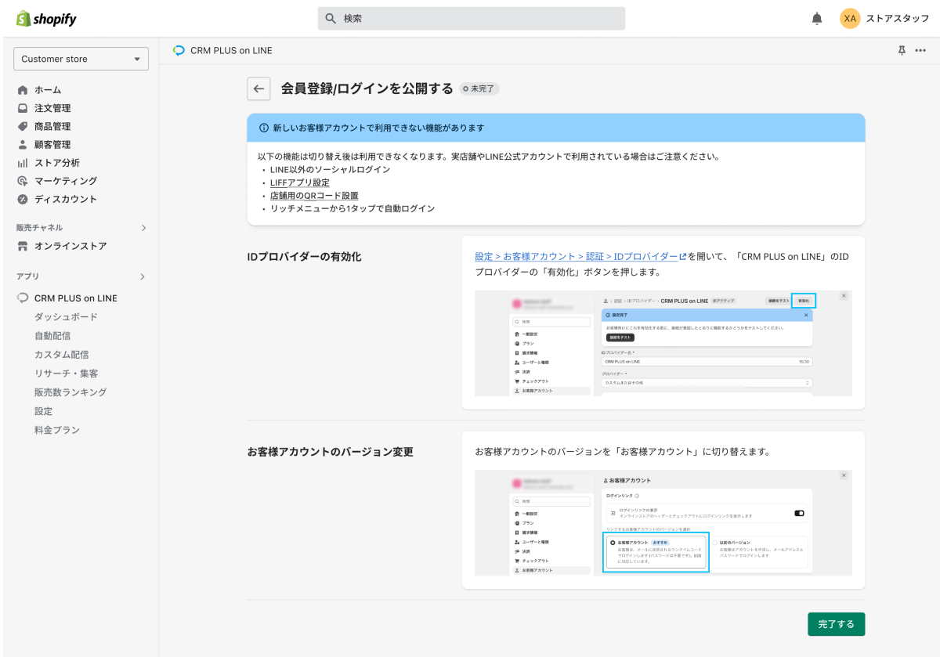Click the info icon in the blue banner
The image size is (940, 657).
264,128
